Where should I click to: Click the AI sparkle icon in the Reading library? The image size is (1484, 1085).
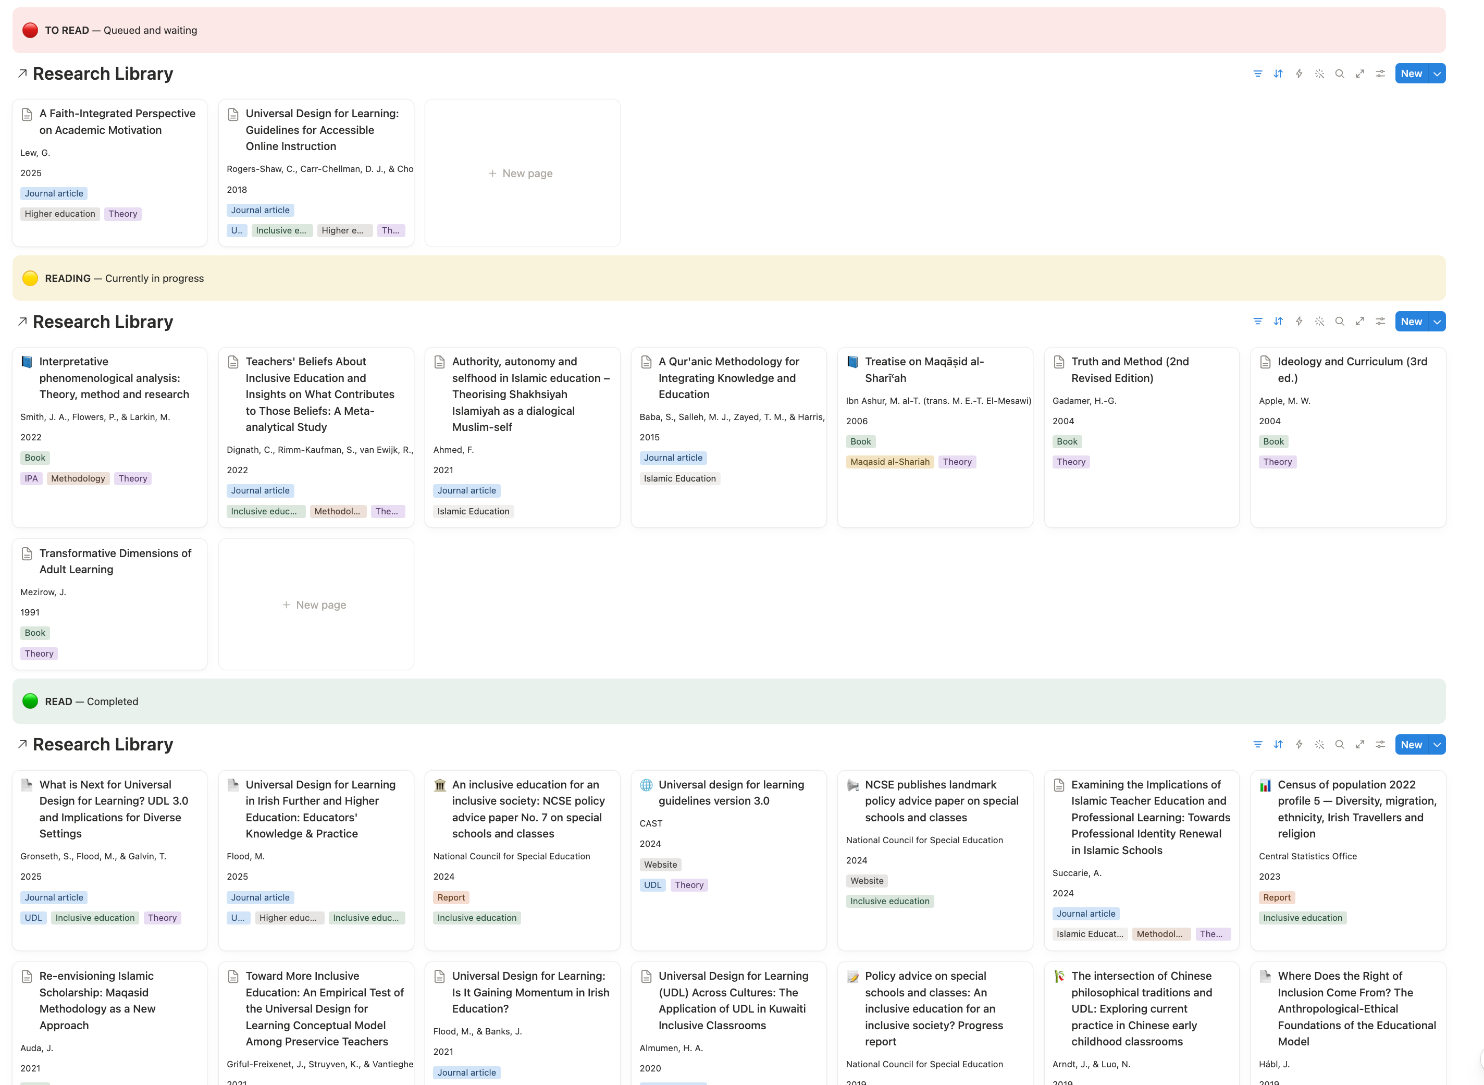pos(1319,321)
